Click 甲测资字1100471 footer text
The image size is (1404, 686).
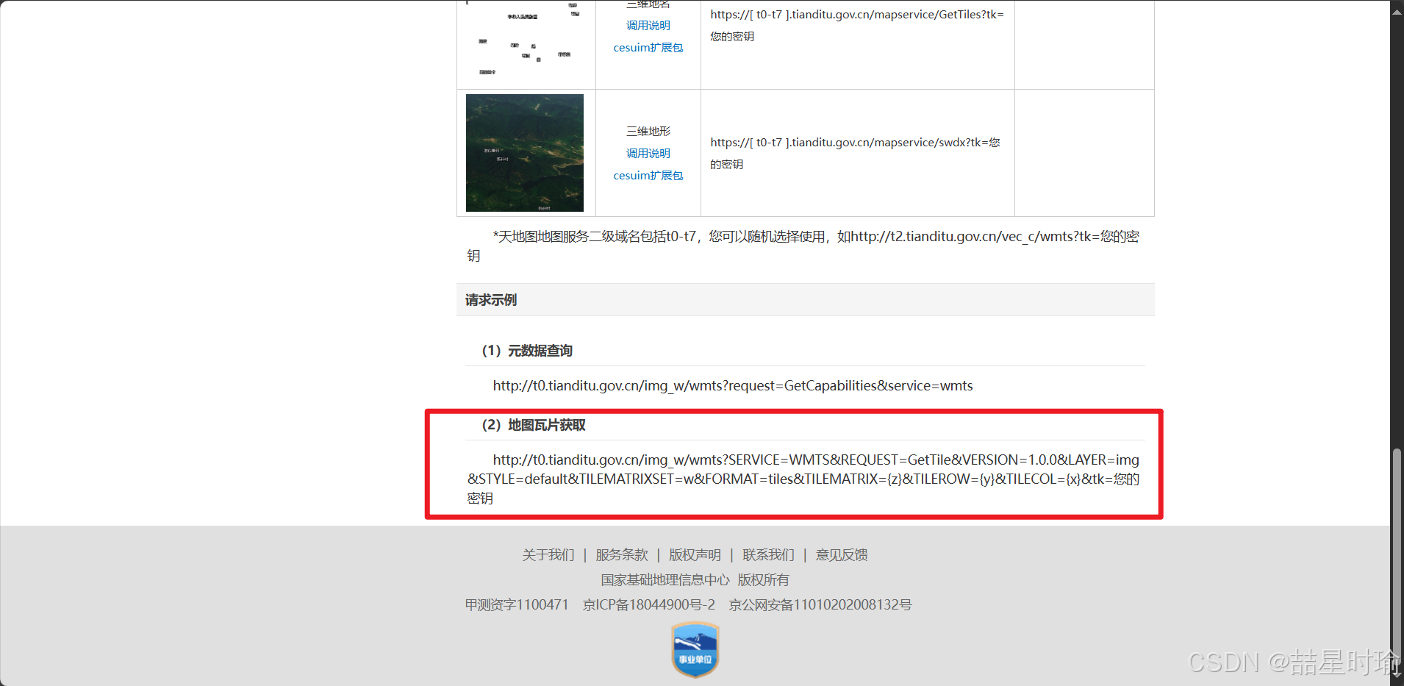coord(517,604)
